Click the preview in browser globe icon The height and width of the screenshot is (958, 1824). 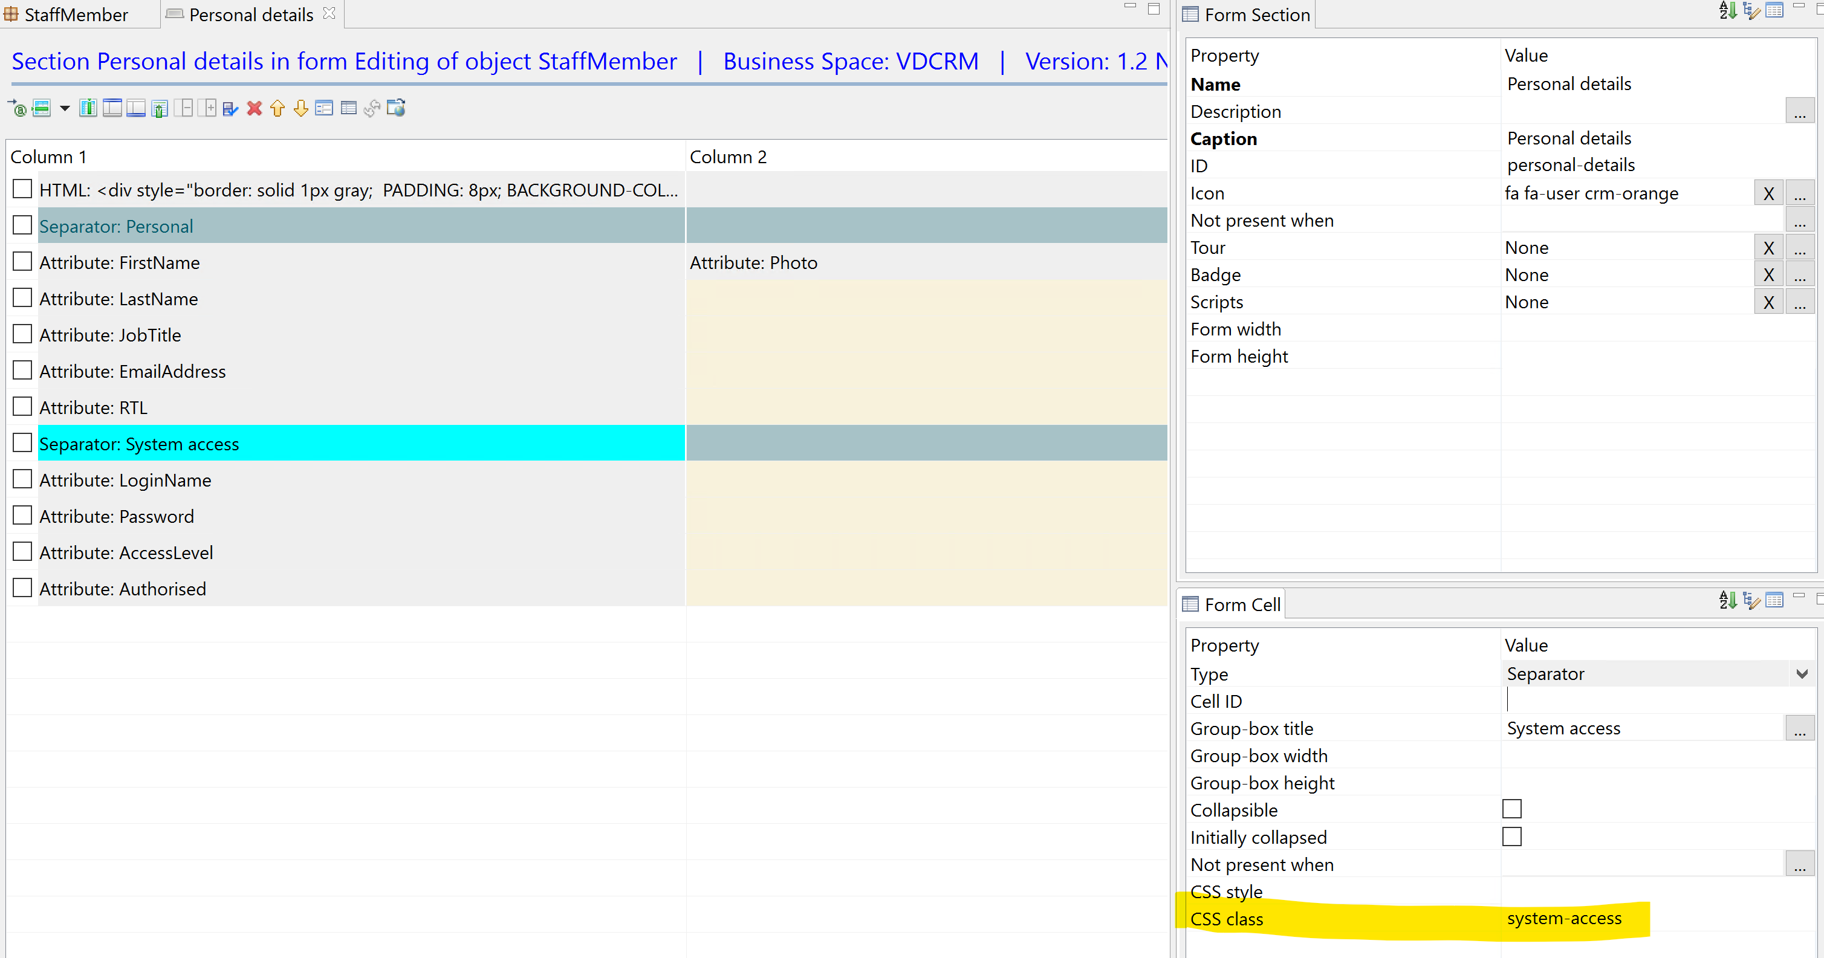(396, 108)
